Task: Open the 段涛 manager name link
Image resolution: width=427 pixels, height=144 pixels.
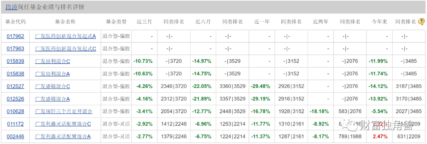Action: click(x=11, y=7)
